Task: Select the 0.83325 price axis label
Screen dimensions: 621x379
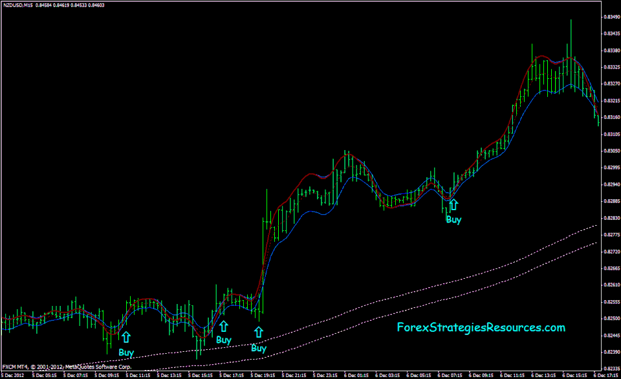Action: (x=612, y=67)
